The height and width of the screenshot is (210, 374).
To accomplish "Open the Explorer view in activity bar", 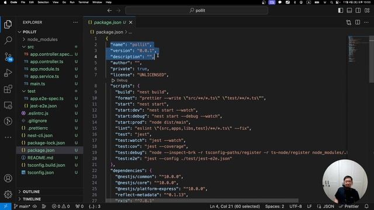I will click(x=8, y=24).
